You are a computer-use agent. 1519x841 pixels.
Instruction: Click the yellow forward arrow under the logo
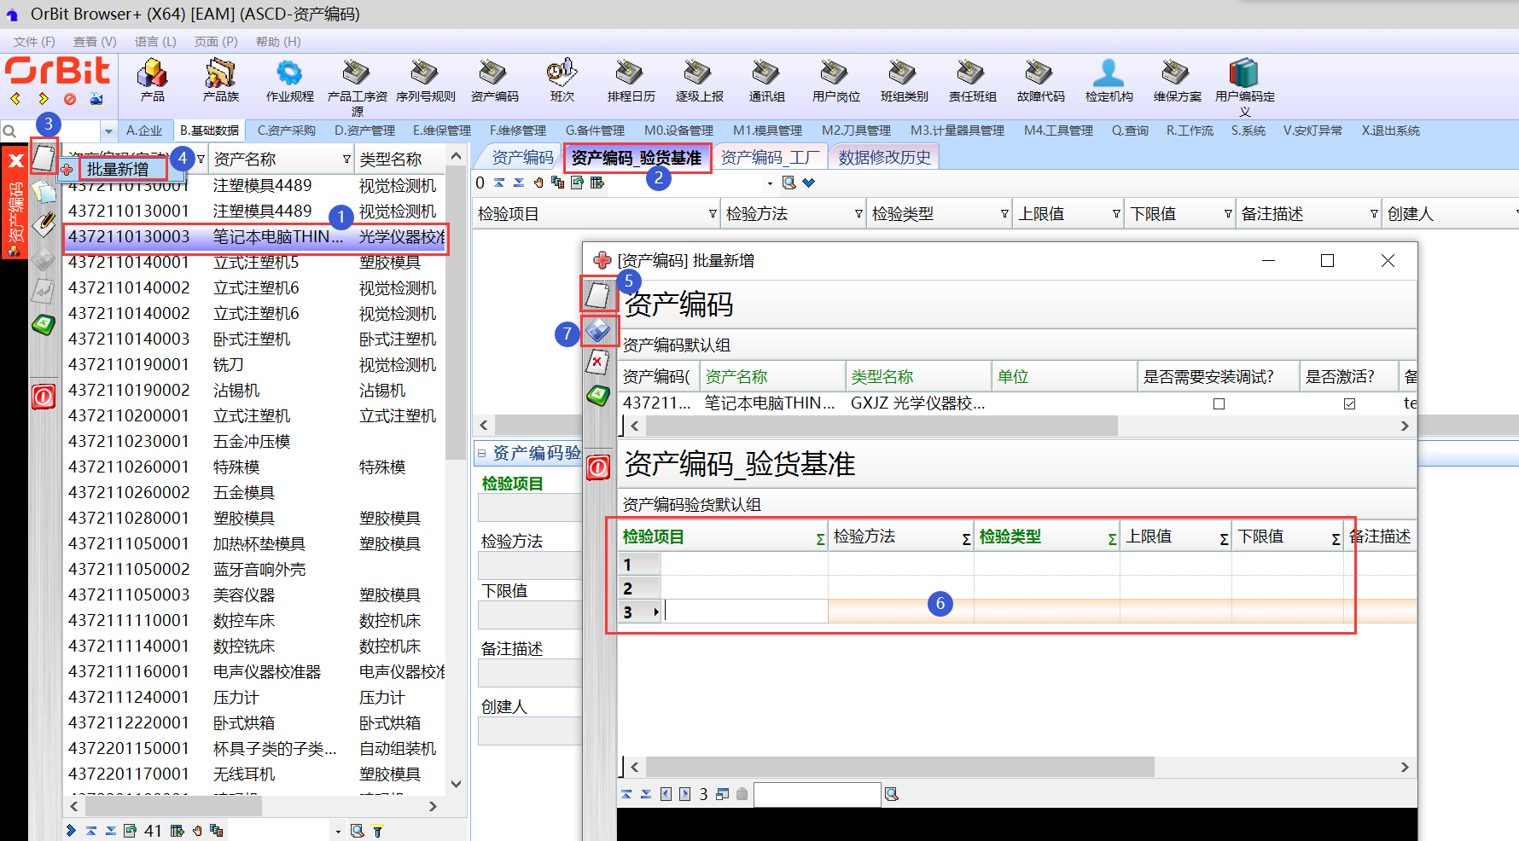coord(43,99)
